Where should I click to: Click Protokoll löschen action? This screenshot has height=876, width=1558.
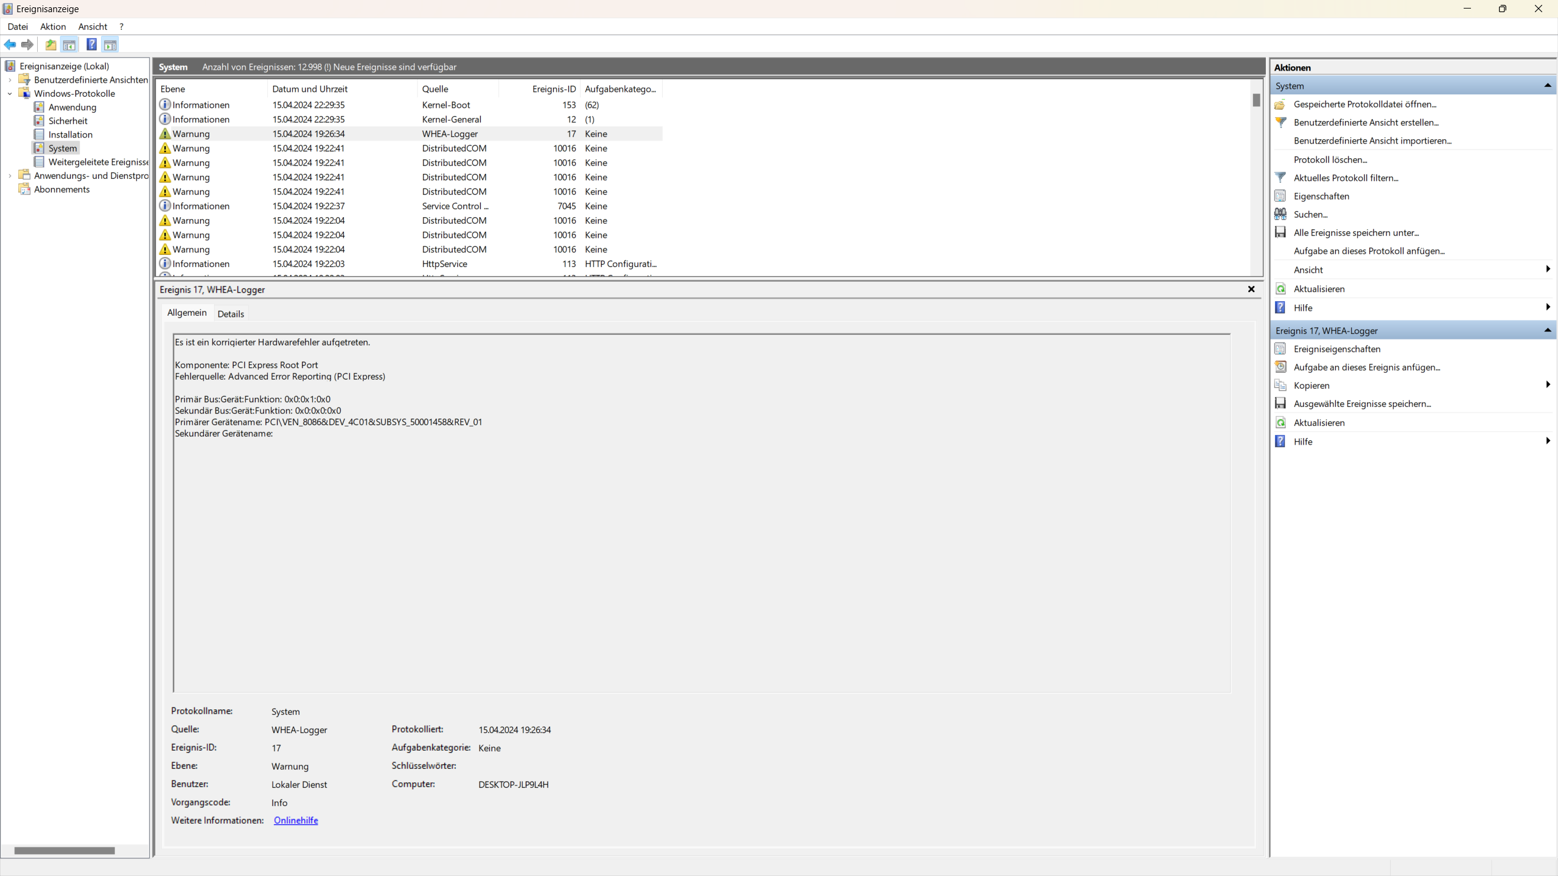coord(1330,159)
